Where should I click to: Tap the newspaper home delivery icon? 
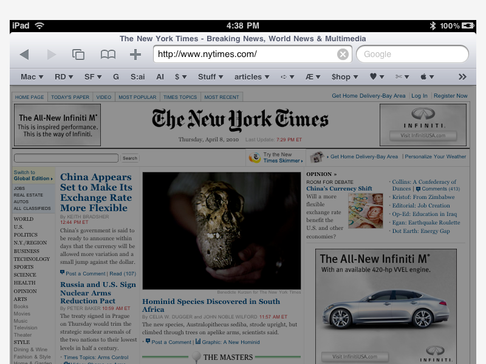(x=317, y=157)
